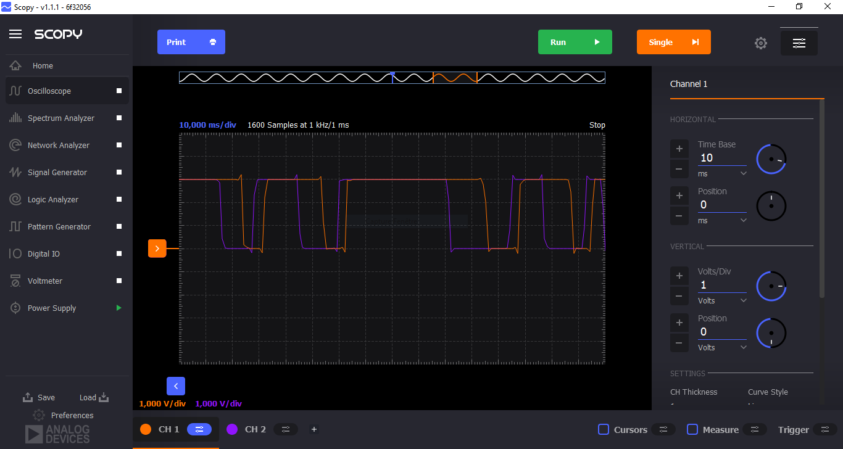
Task: Click Preferences link in sidebar
Action: (72, 416)
